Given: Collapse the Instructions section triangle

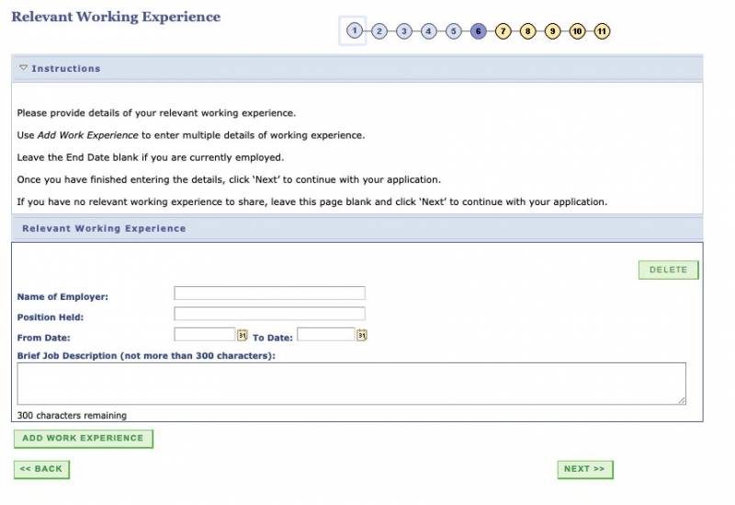Looking at the screenshot, I should 24,68.
